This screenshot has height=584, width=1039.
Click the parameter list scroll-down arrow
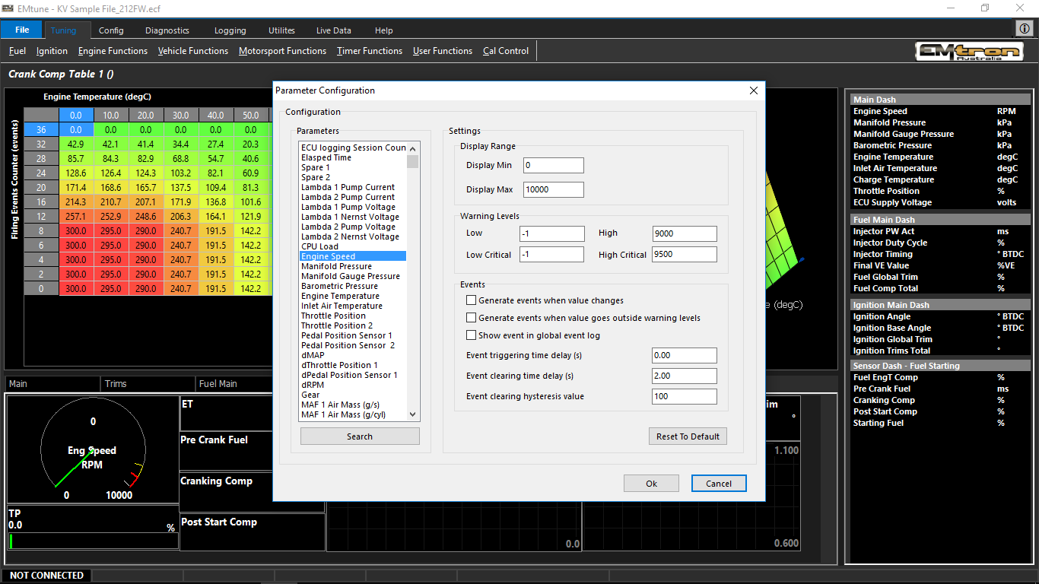point(413,414)
